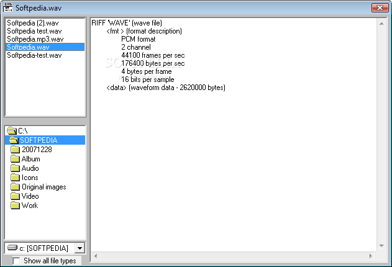Open the drive selection dropdown arrow
Image resolution: width=392 pixels, height=267 pixels.
(80, 248)
